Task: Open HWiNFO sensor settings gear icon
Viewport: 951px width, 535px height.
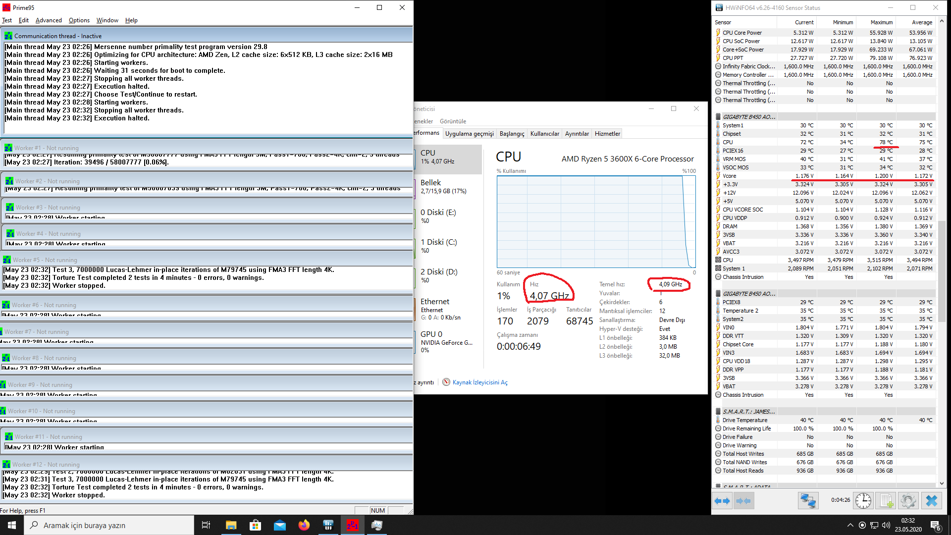Action: [908, 501]
